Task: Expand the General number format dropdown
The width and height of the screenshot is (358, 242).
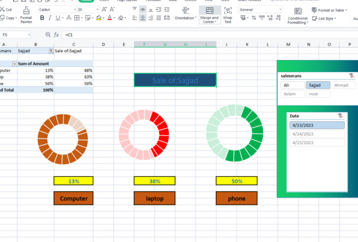Action: pos(281,9)
